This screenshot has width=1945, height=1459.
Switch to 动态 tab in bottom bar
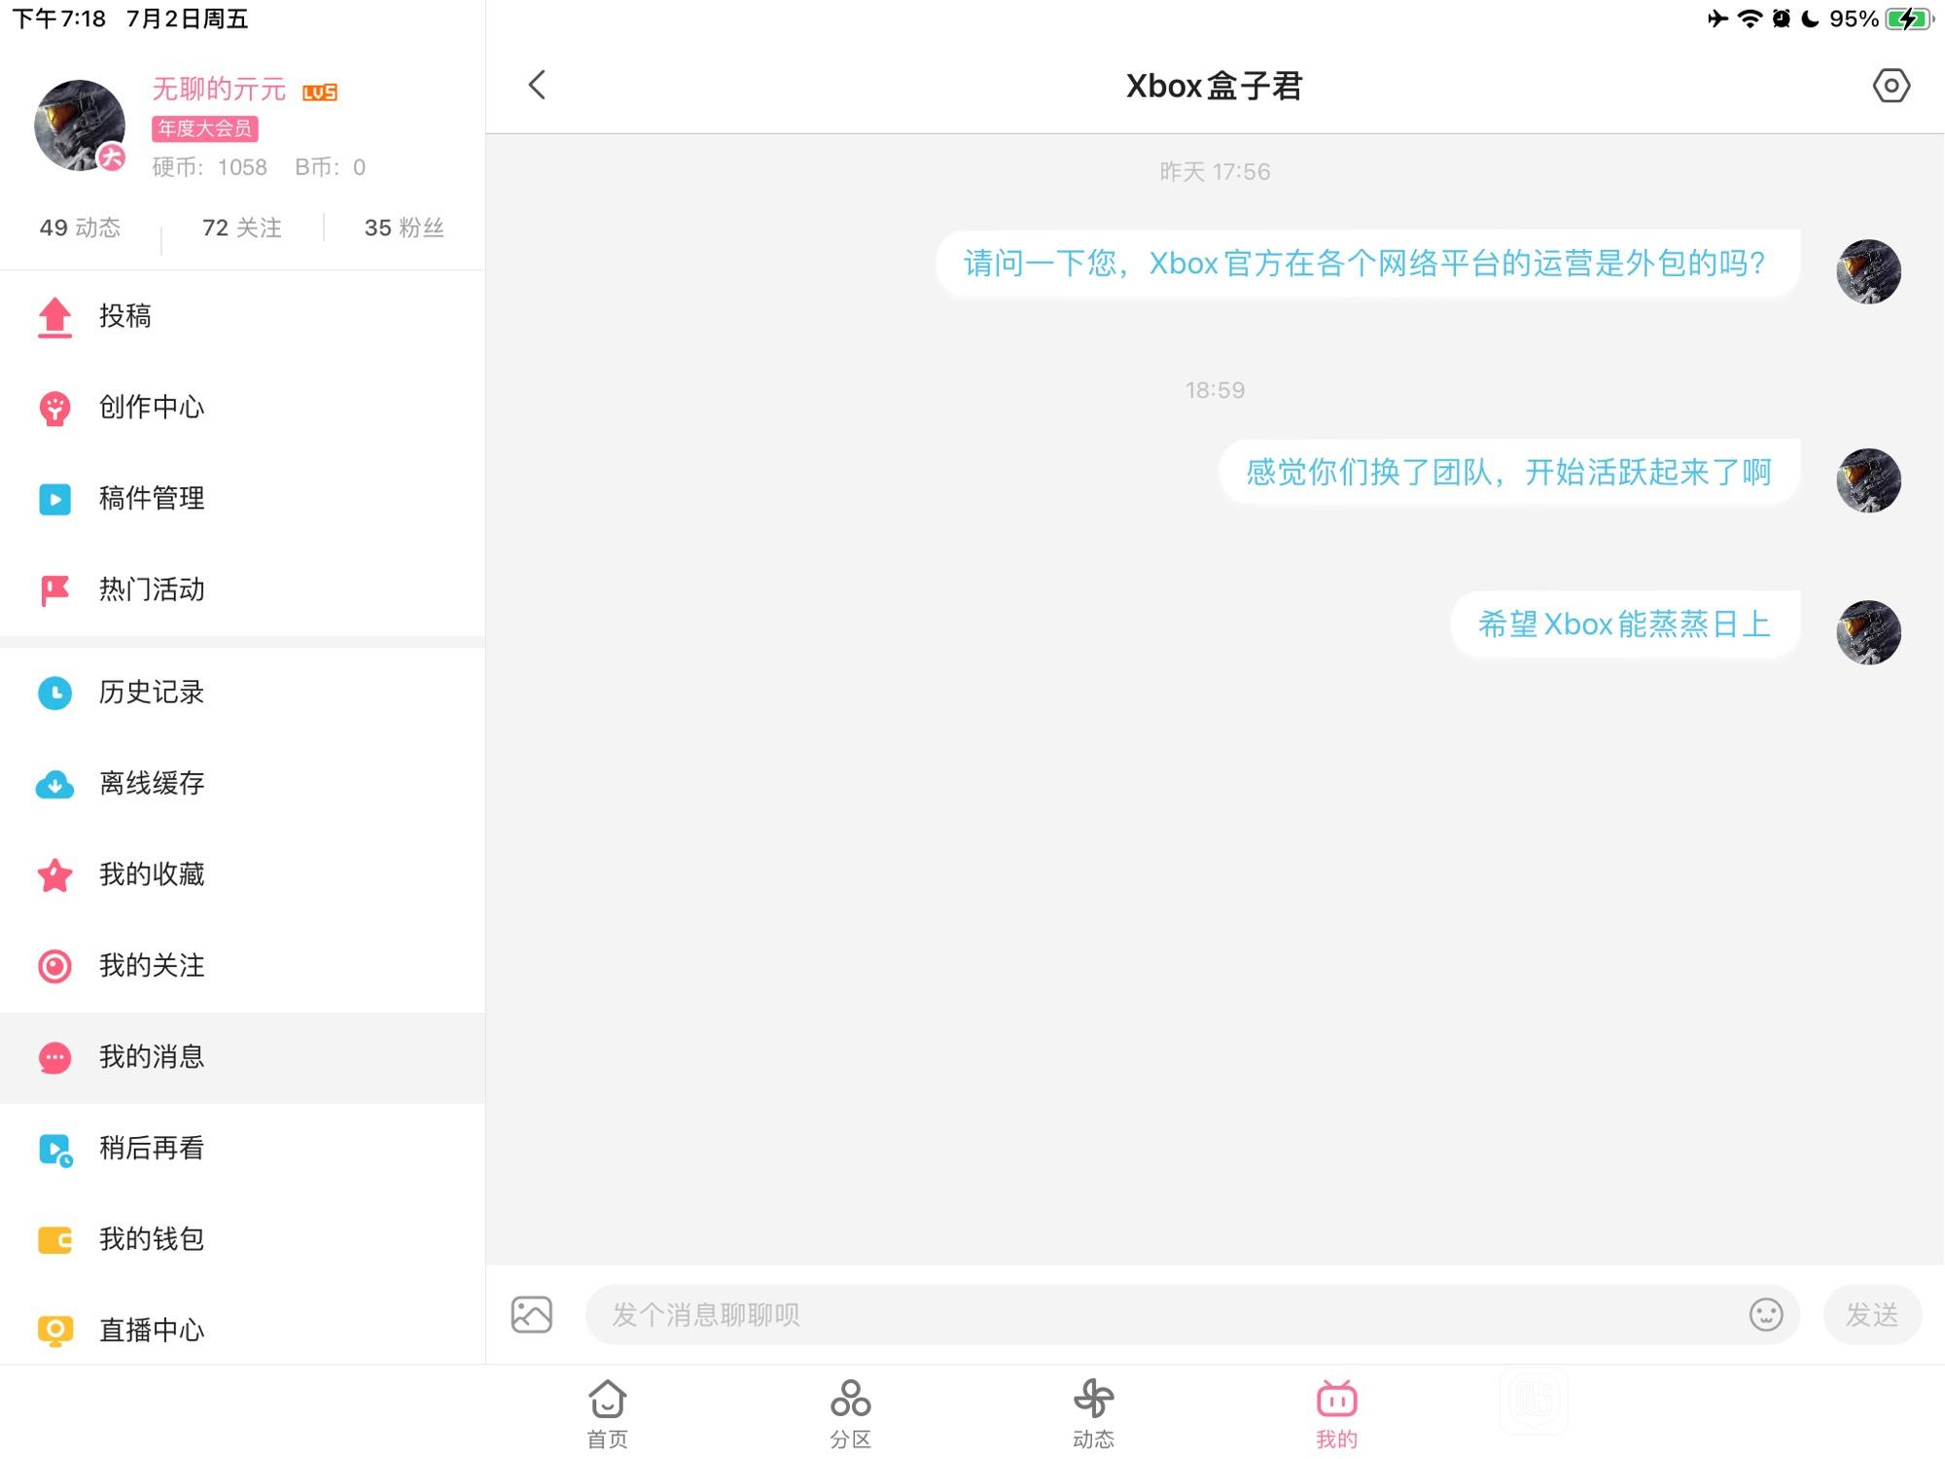click(1094, 1414)
